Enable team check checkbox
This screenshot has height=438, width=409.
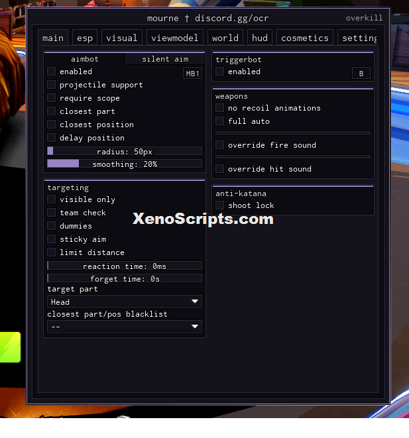[51, 213]
